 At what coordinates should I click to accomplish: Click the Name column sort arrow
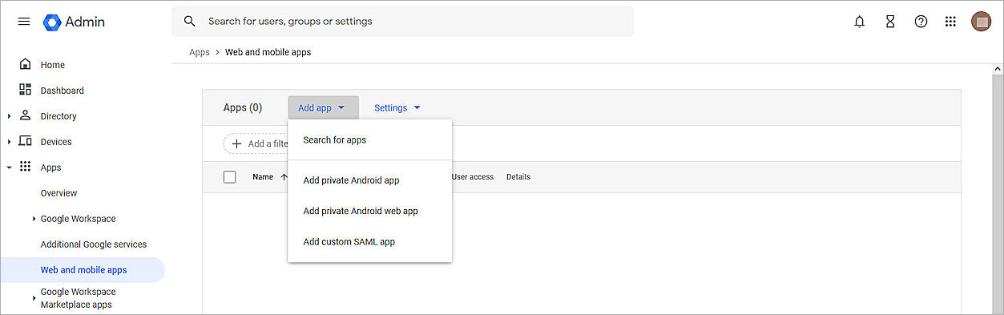[x=284, y=177]
